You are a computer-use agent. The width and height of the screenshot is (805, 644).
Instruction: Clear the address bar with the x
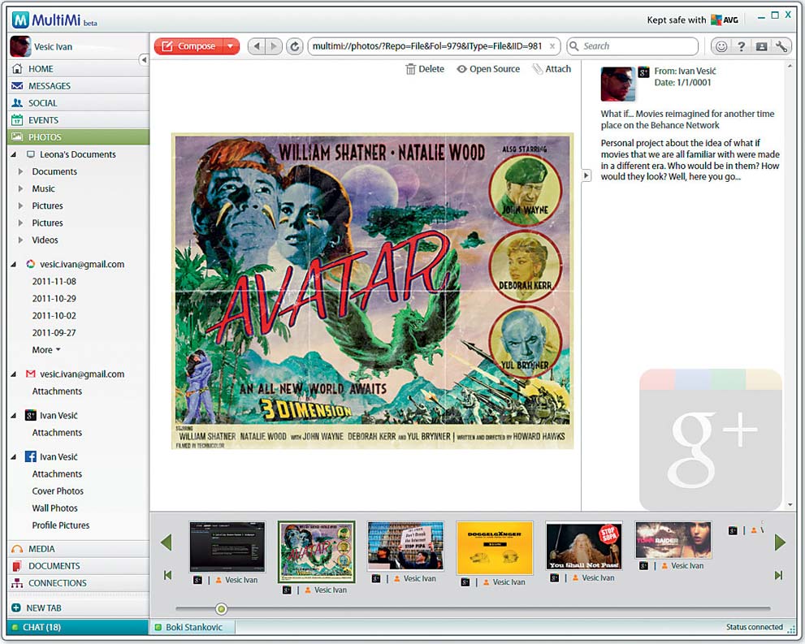(552, 46)
